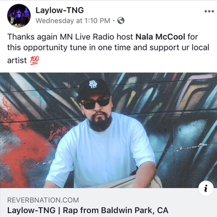The image size is (217, 217).
Task: Open Laylow-TNG profile picture
Action: 19,16
